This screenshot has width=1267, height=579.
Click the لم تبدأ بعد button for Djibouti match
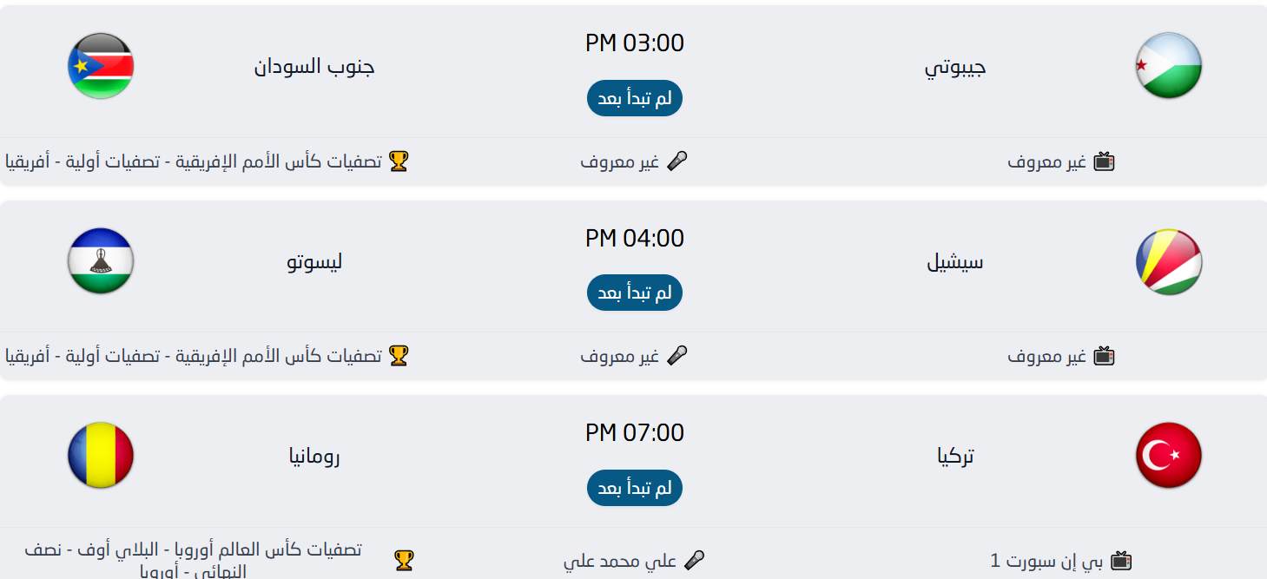[634, 97]
